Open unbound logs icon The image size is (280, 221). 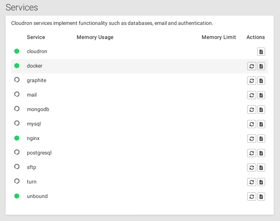[261, 196]
